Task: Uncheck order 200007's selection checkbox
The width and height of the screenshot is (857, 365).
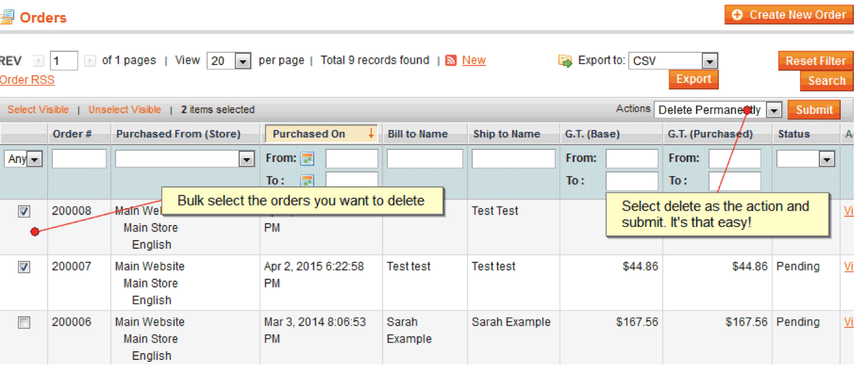Action: point(24,267)
